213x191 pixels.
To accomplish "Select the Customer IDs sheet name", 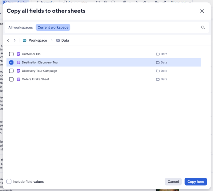I will [31, 54].
